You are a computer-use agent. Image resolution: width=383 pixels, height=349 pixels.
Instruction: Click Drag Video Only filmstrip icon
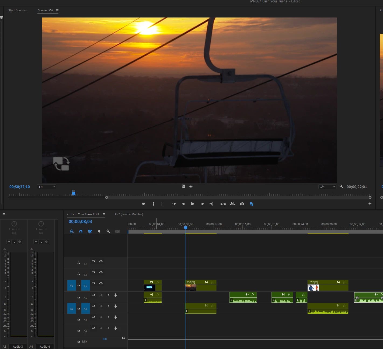pyautogui.click(x=184, y=186)
